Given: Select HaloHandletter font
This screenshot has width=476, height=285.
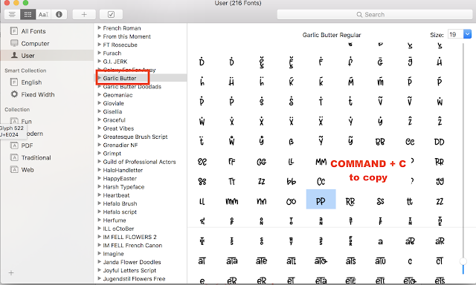Looking at the screenshot, I should point(123,170).
